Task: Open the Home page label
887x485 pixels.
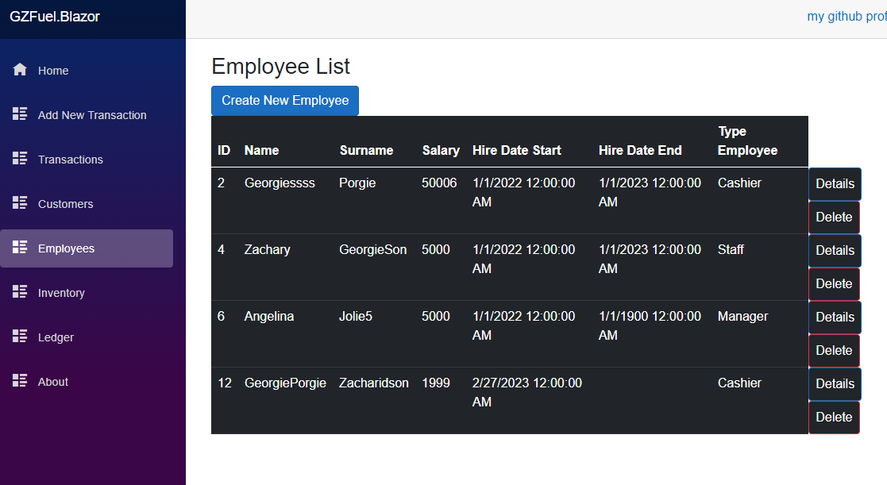Action: [x=53, y=71]
